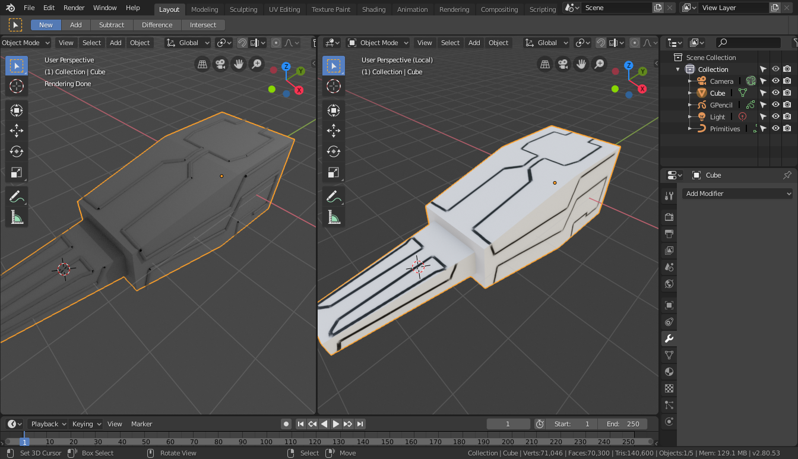The height and width of the screenshot is (459, 798).
Task: Hide the GPencil object in viewport
Action: (x=775, y=105)
